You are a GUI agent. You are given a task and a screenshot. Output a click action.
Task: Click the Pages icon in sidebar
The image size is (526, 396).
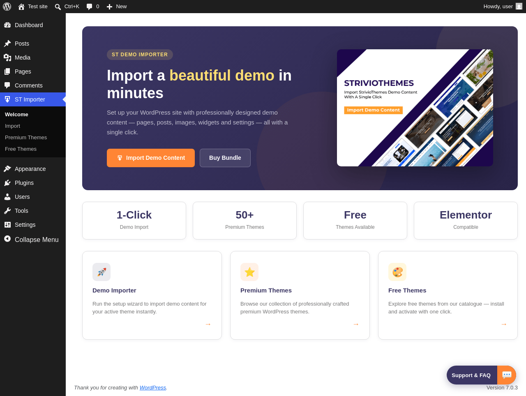7,71
